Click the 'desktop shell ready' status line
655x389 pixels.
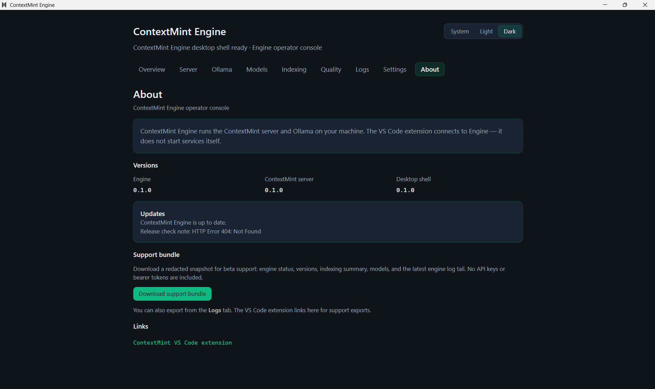pos(228,47)
